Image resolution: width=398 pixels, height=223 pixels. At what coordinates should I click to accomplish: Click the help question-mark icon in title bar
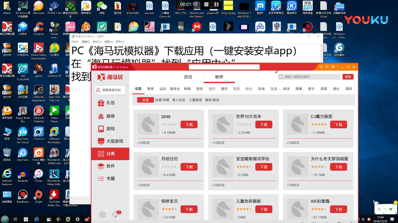(x=327, y=67)
